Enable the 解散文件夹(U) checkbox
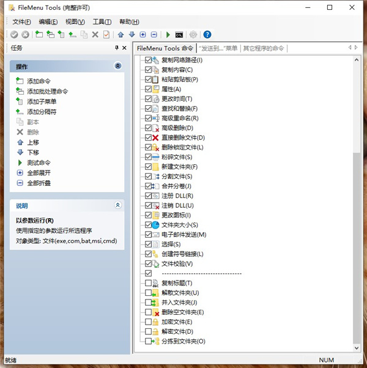 pos(148,293)
